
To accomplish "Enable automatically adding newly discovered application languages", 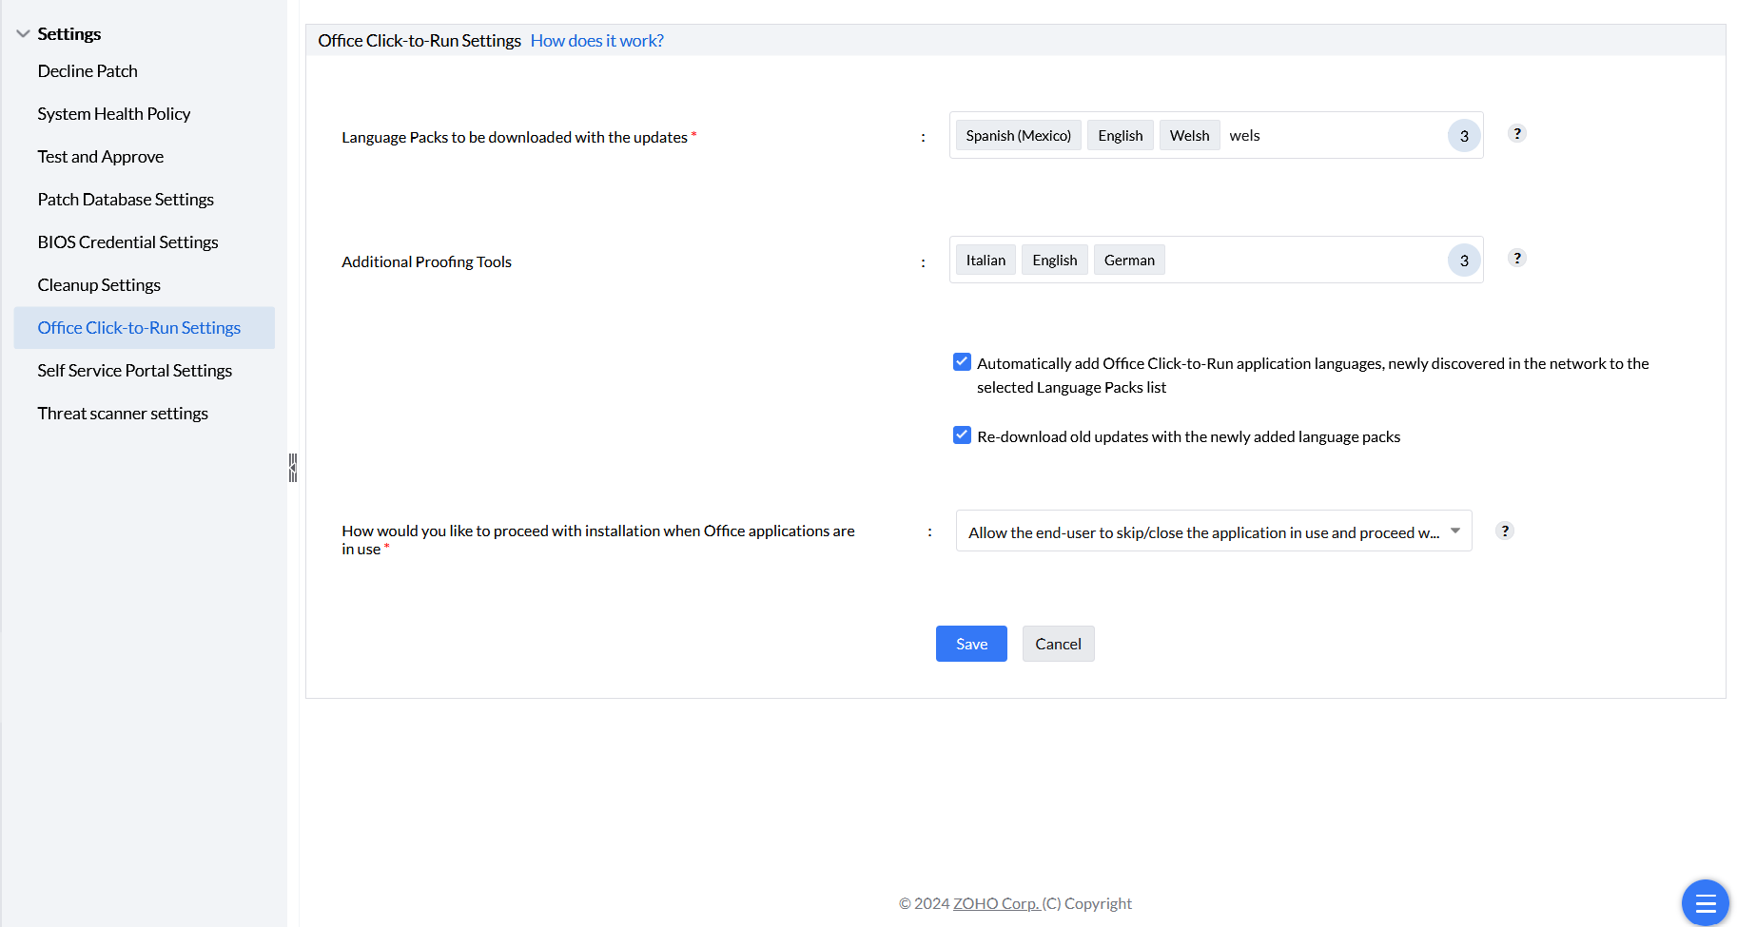I will click(x=962, y=361).
